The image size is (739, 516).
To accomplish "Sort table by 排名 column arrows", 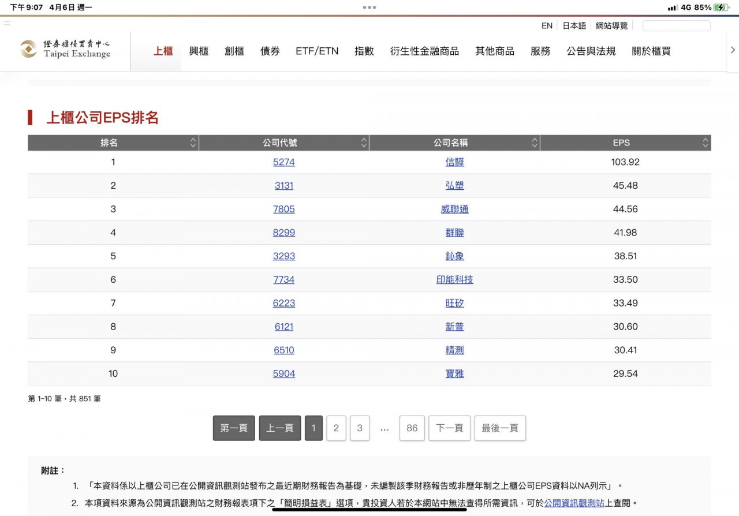I will [193, 143].
